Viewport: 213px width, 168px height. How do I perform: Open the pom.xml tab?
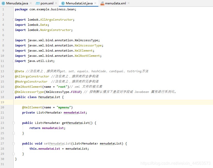click(x=47, y=3)
